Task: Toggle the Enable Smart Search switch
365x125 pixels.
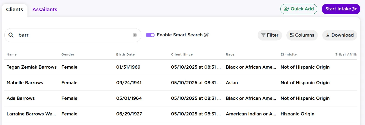Action: tap(150, 35)
